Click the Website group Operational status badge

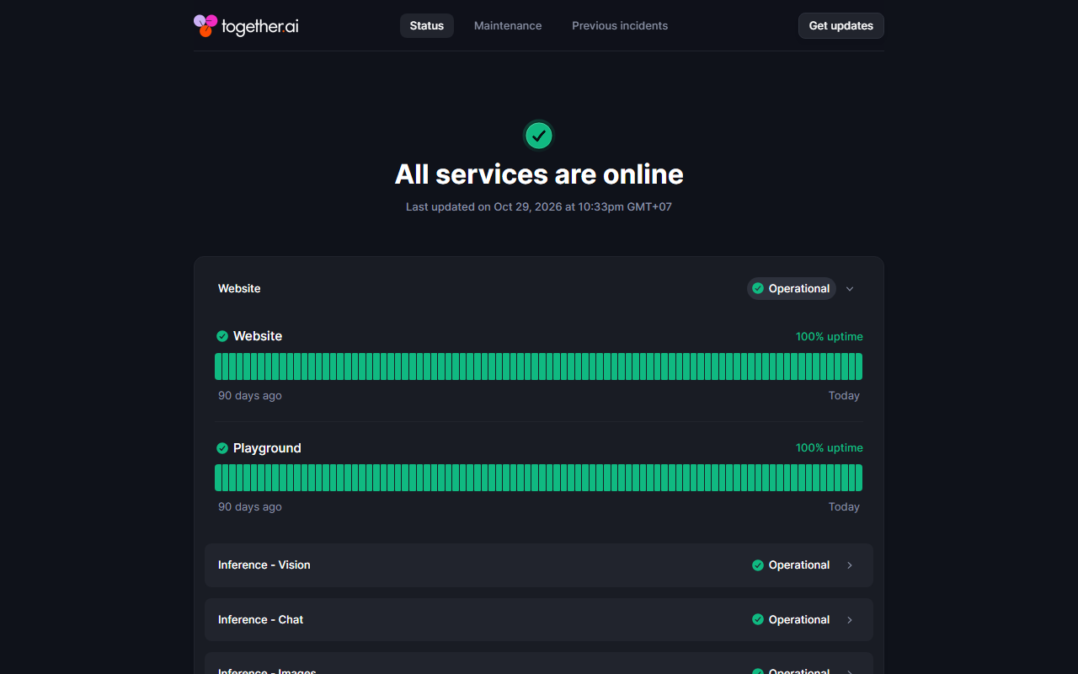tap(791, 289)
